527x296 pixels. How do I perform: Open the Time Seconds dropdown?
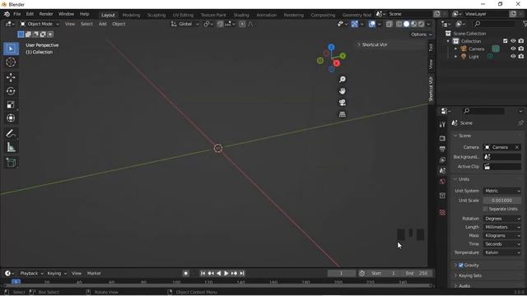click(502, 244)
